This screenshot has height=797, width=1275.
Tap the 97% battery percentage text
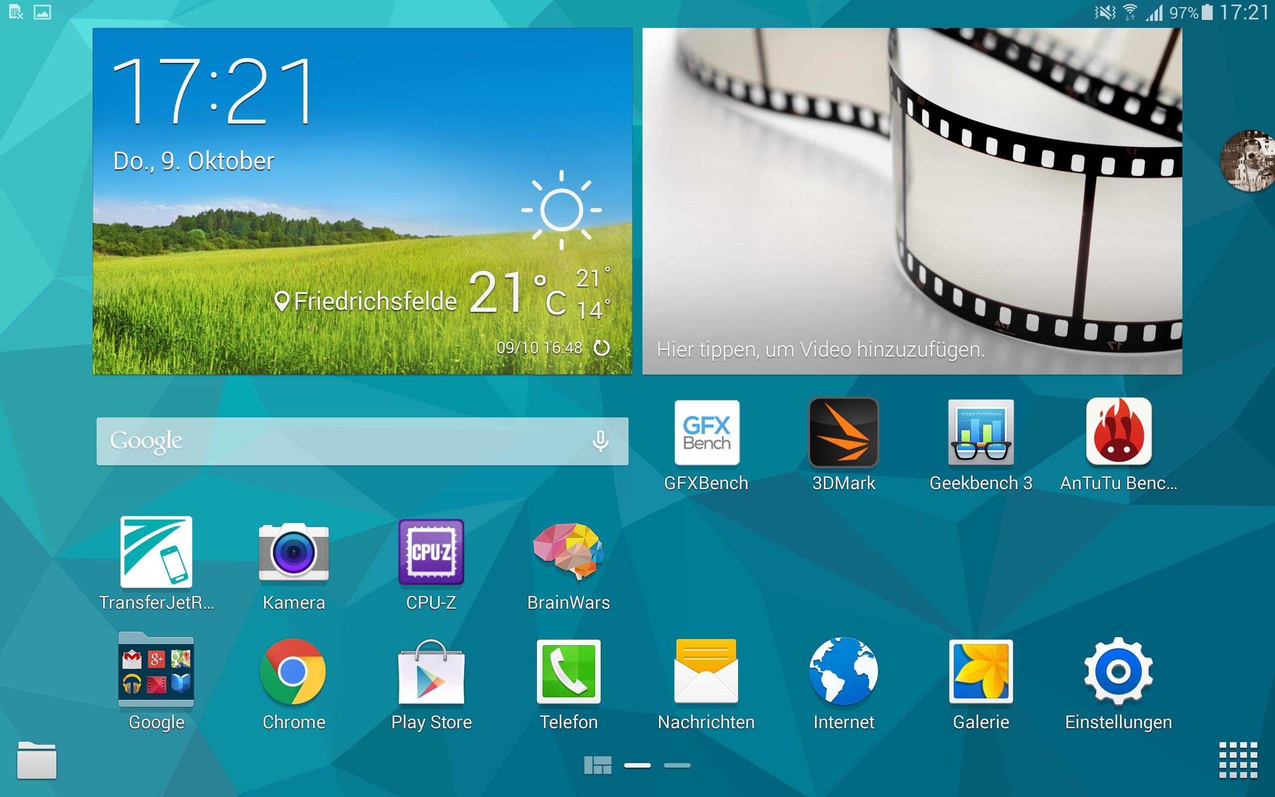pyautogui.click(x=1183, y=12)
